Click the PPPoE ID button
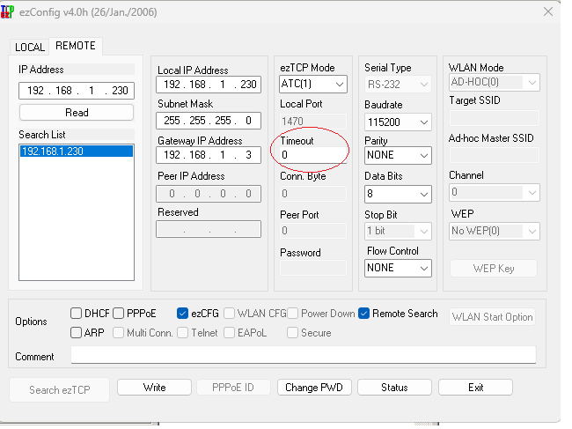Image resolution: width=572 pixels, height=429 pixels. click(233, 388)
